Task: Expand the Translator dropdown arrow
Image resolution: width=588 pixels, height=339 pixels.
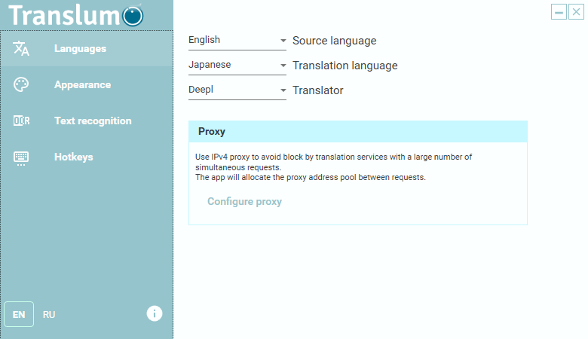Action: [283, 90]
